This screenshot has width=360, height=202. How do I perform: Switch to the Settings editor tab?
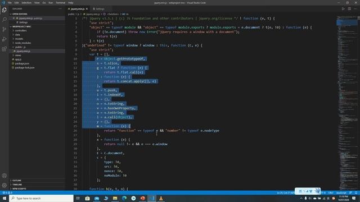[x=100, y=9]
